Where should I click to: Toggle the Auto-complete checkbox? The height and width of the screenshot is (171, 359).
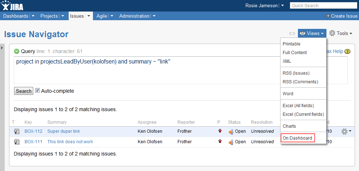click(x=37, y=90)
